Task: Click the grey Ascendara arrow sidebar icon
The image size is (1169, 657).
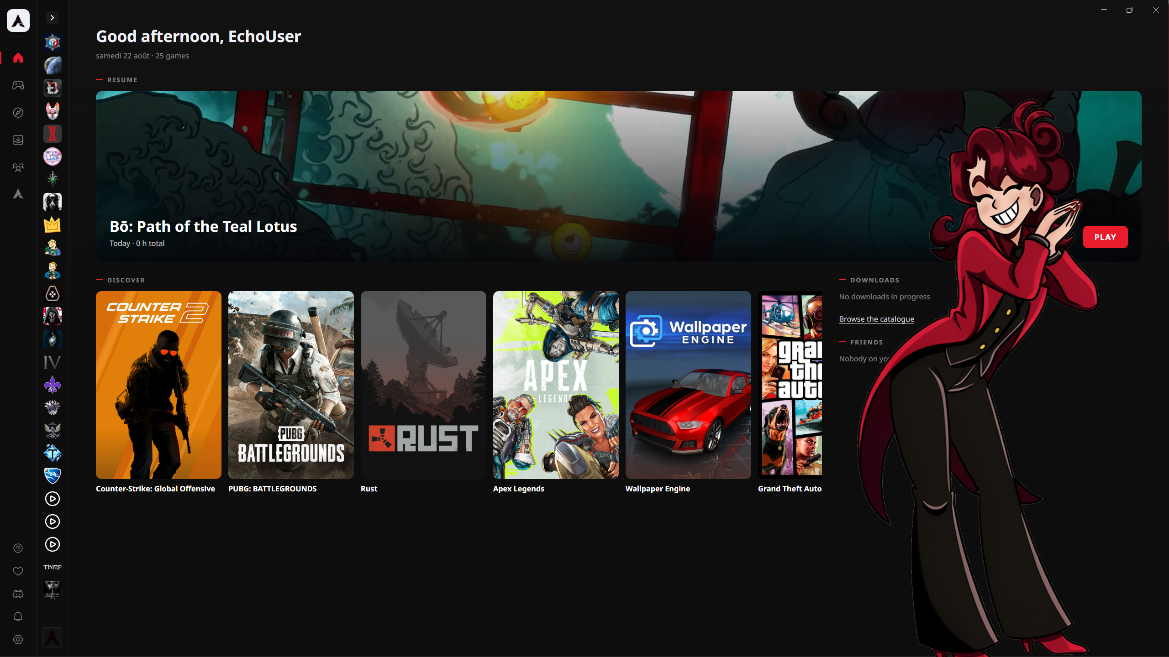Action: click(18, 194)
